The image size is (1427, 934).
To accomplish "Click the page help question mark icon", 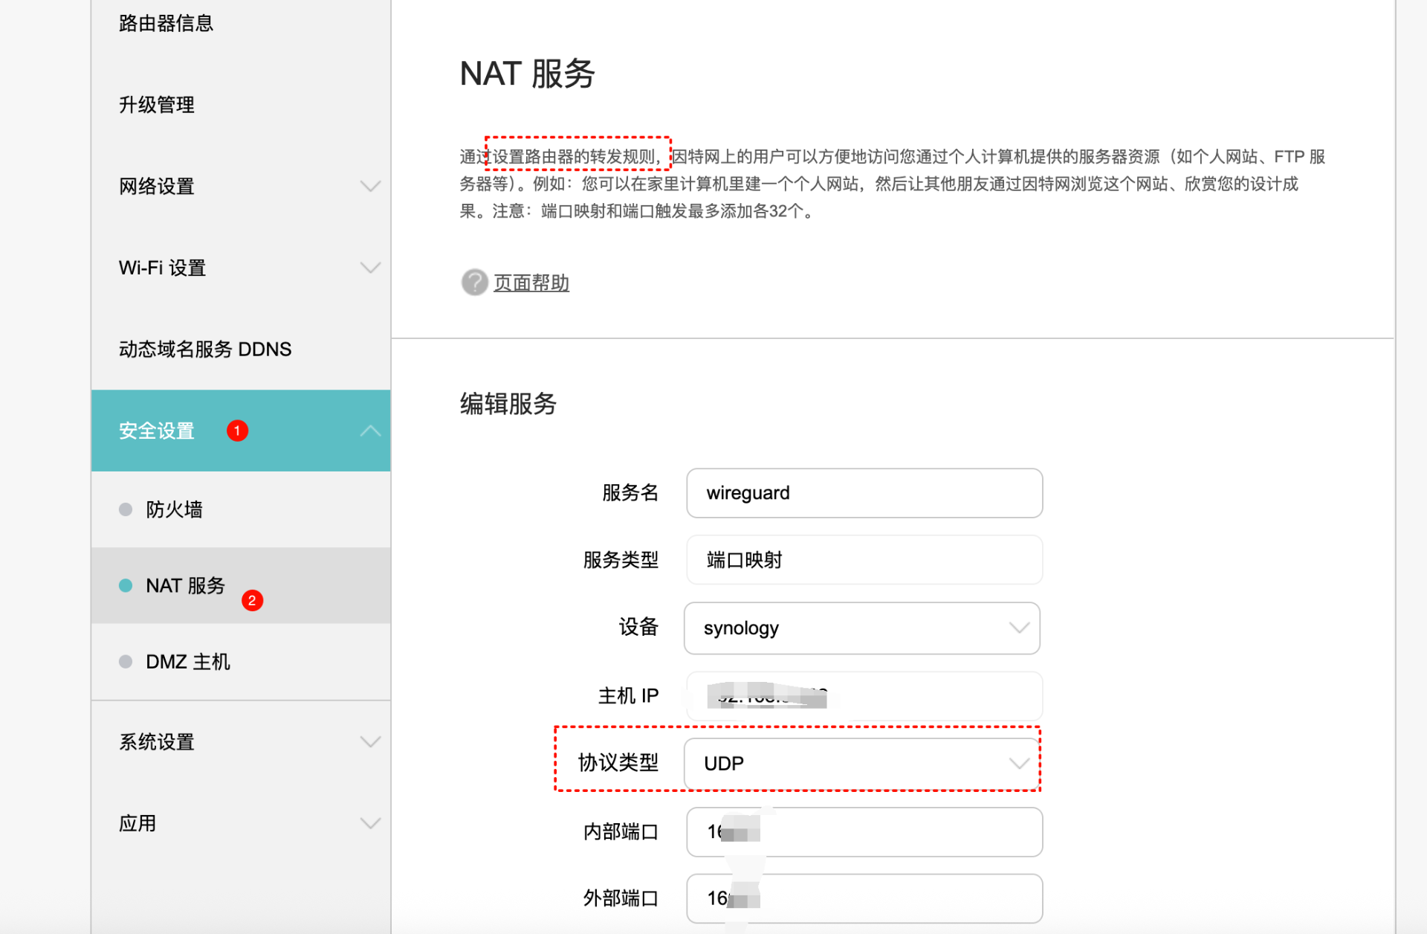I will coord(474,283).
